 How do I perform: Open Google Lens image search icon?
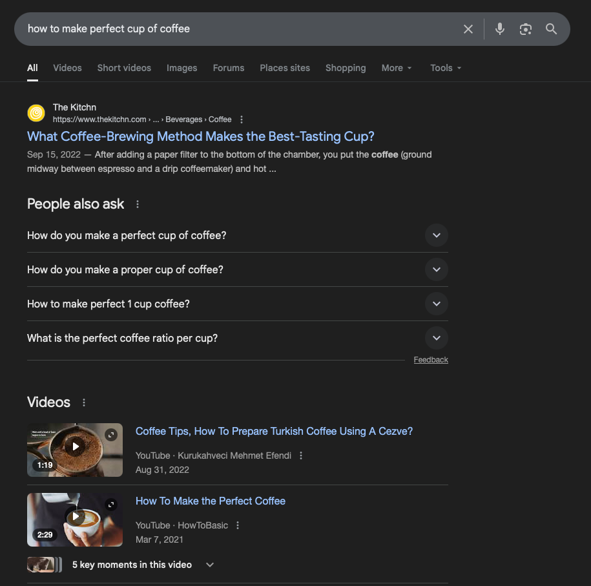(x=526, y=29)
